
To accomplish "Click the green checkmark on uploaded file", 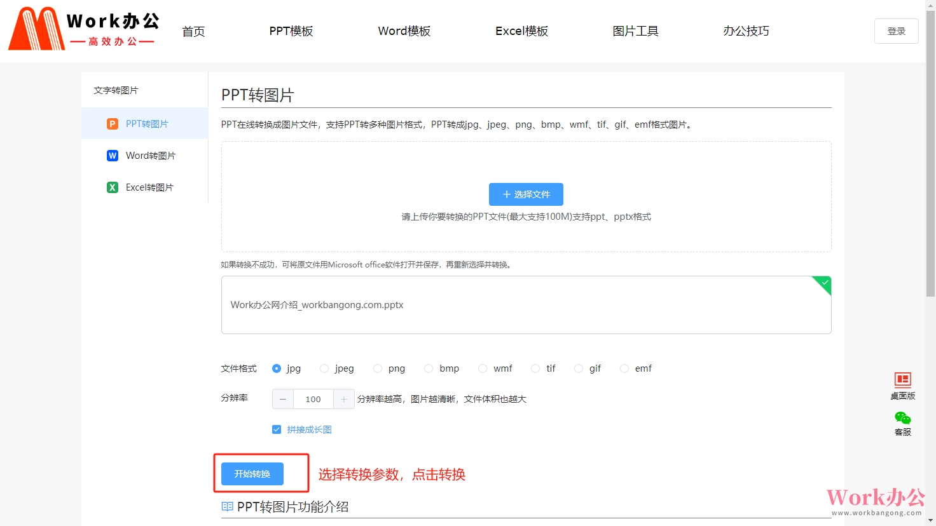I will point(824,283).
